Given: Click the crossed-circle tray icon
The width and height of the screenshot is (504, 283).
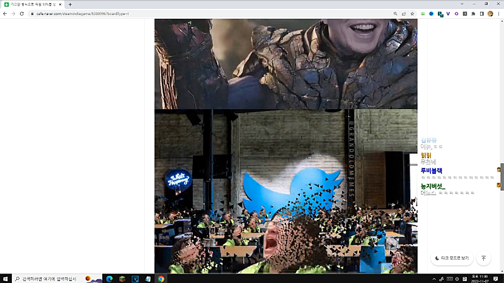Looking at the screenshot, I should point(457,279).
